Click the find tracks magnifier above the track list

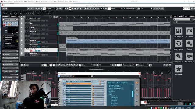57,17
